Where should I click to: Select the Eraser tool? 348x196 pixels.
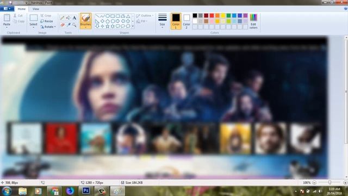click(x=63, y=24)
